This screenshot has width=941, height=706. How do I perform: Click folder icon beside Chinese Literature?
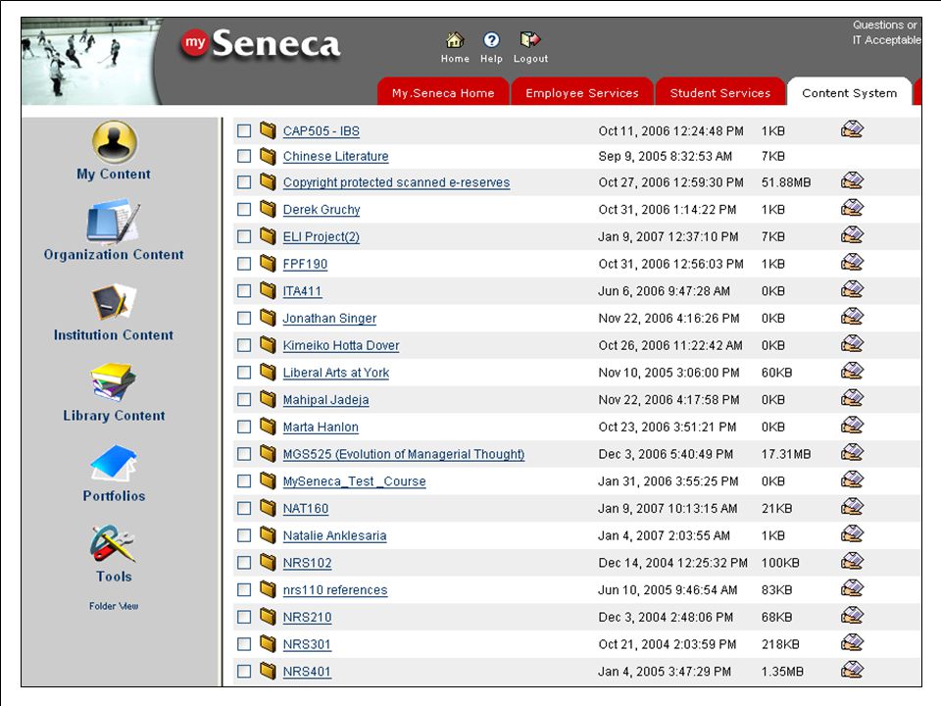pos(268,156)
